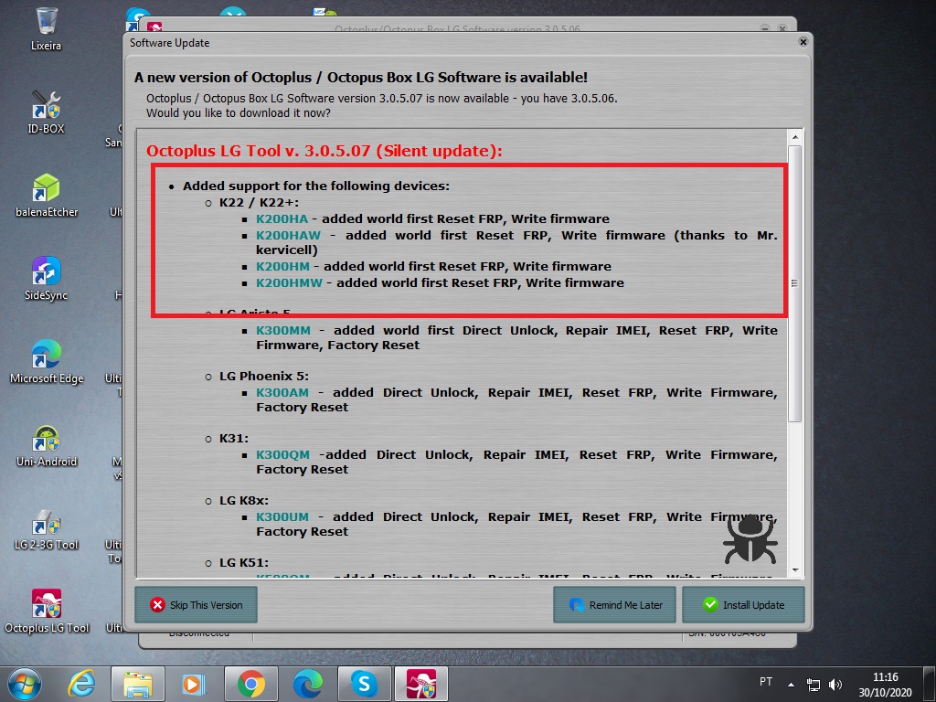Image resolution: width=936 pixels, height=702 pixels.
Task: Open the Lixeira recycle bin icon
Action: click(x=46, y=28)
